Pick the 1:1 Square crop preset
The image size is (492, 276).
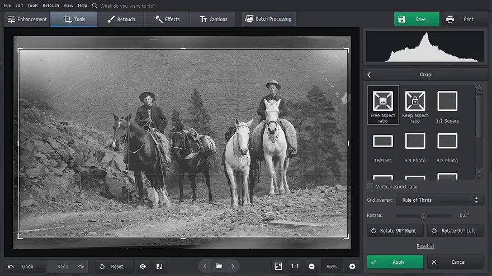[x=447, y=101]
